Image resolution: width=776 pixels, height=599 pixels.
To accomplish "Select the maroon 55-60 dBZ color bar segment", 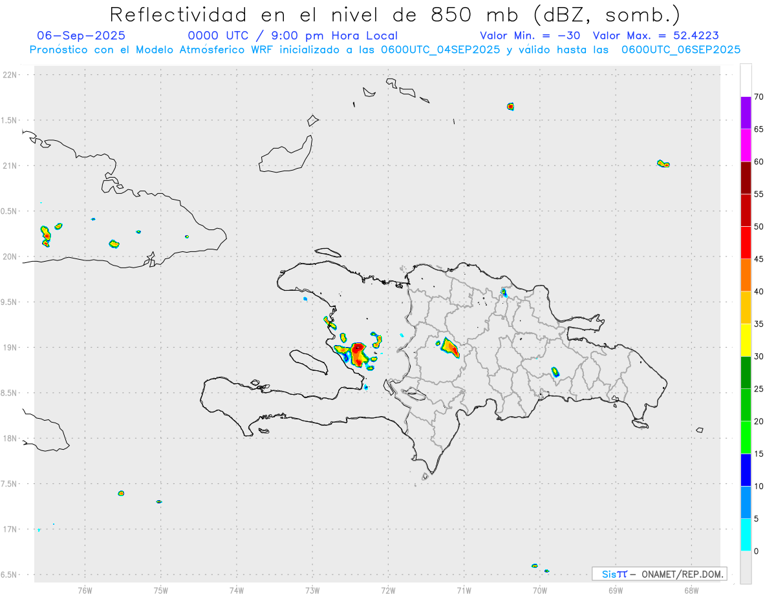I will click(746, 178).
